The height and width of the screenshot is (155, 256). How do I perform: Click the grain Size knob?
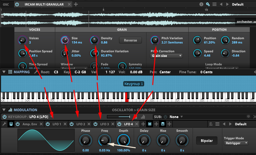(65, 40)
